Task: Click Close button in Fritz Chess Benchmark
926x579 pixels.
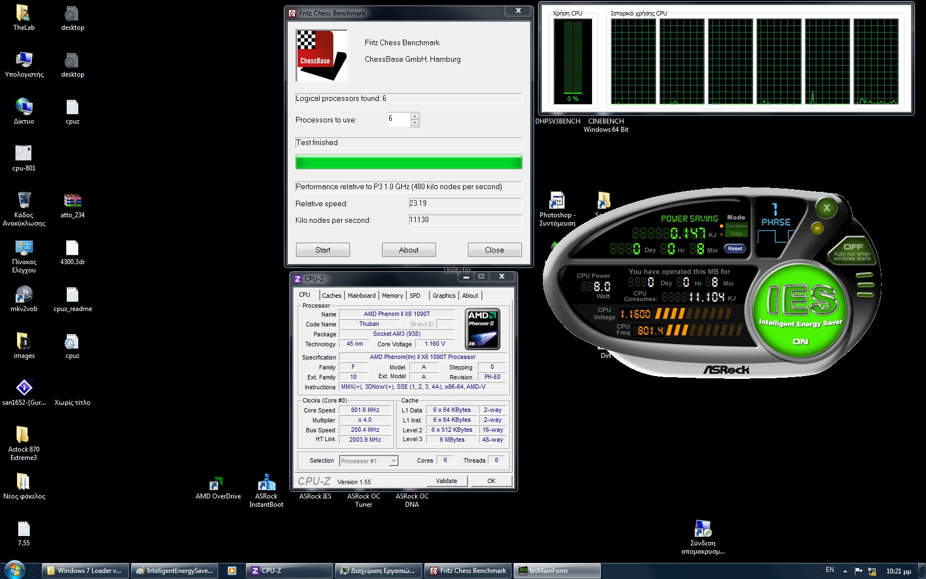Action: coord(494,250)
